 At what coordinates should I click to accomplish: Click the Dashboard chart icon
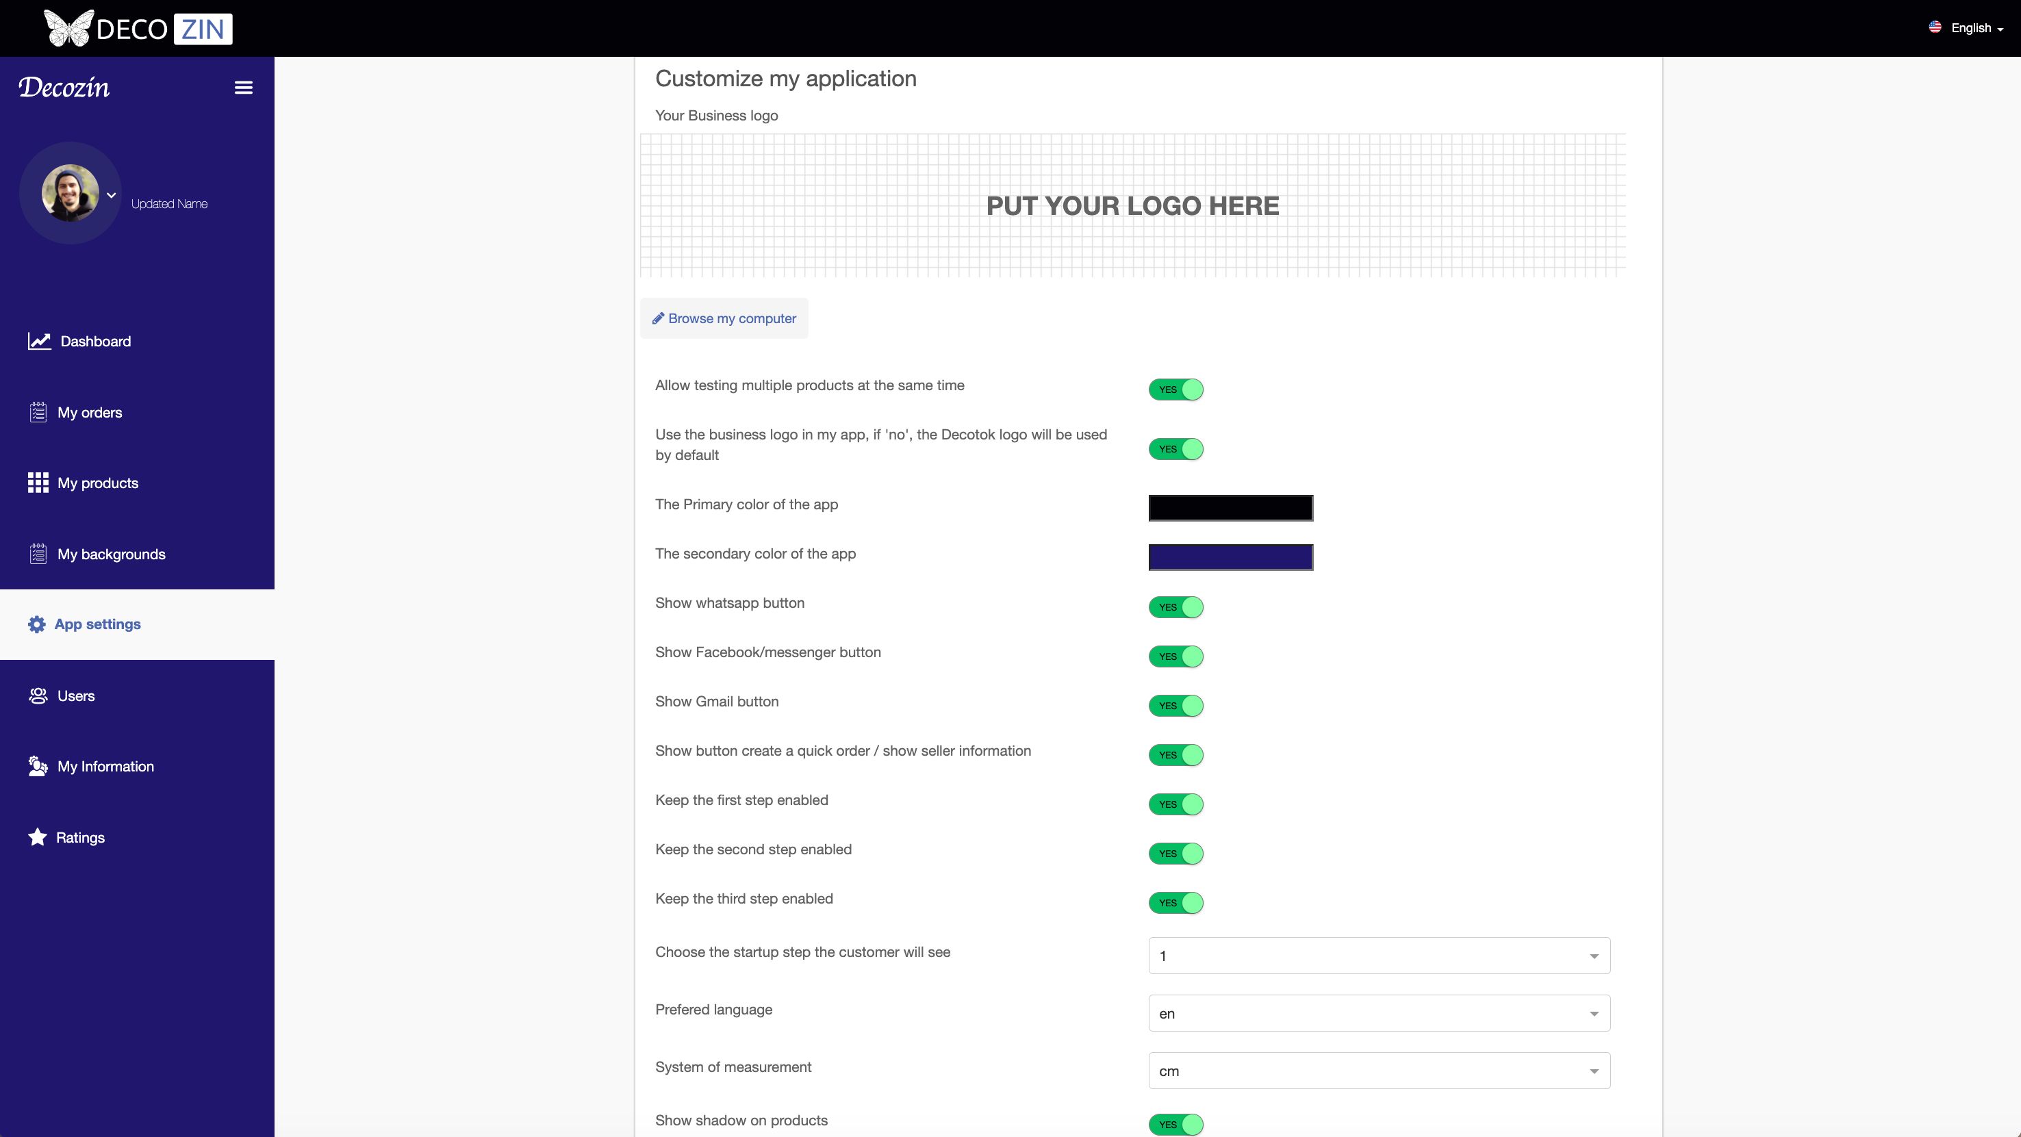coord(39,342)
